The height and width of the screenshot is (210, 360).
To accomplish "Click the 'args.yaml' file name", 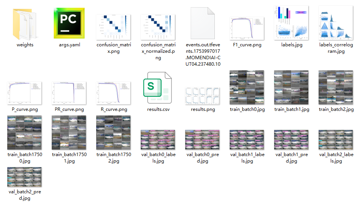I will pyautogui.click(x=69, y=45).
